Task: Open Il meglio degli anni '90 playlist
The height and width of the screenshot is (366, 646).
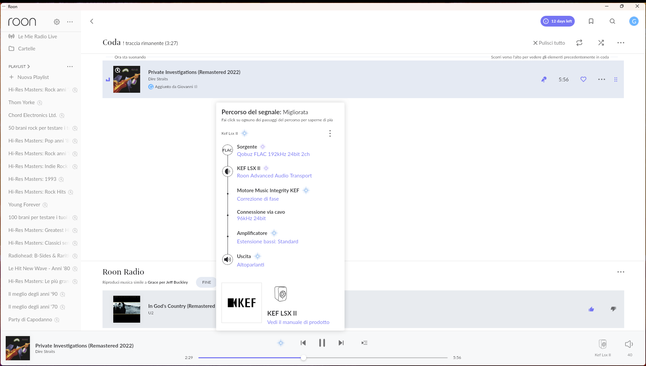Action: [33, 294]
